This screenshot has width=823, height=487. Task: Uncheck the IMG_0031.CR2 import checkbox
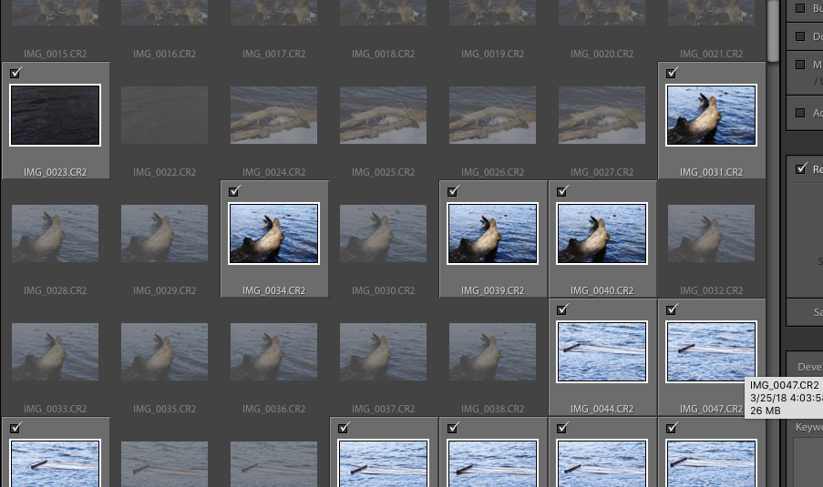click(672, 73)
